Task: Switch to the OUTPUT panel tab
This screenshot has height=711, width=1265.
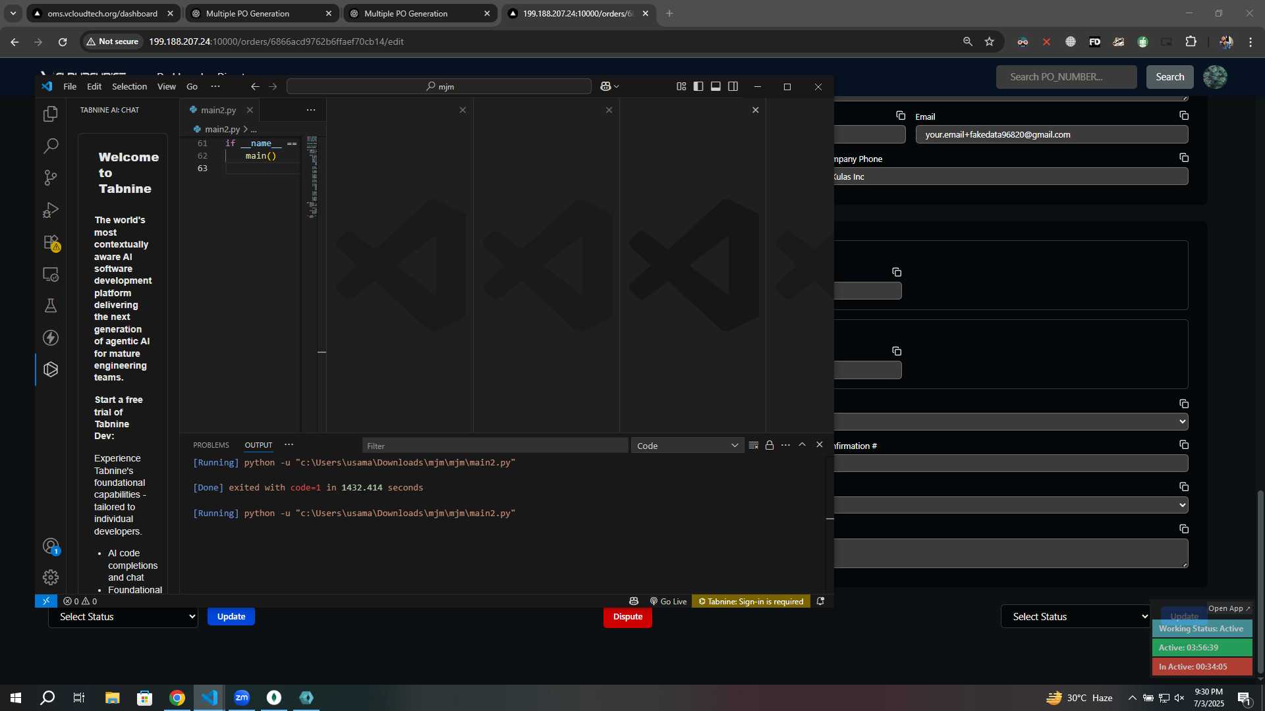Action: [258, 445]
